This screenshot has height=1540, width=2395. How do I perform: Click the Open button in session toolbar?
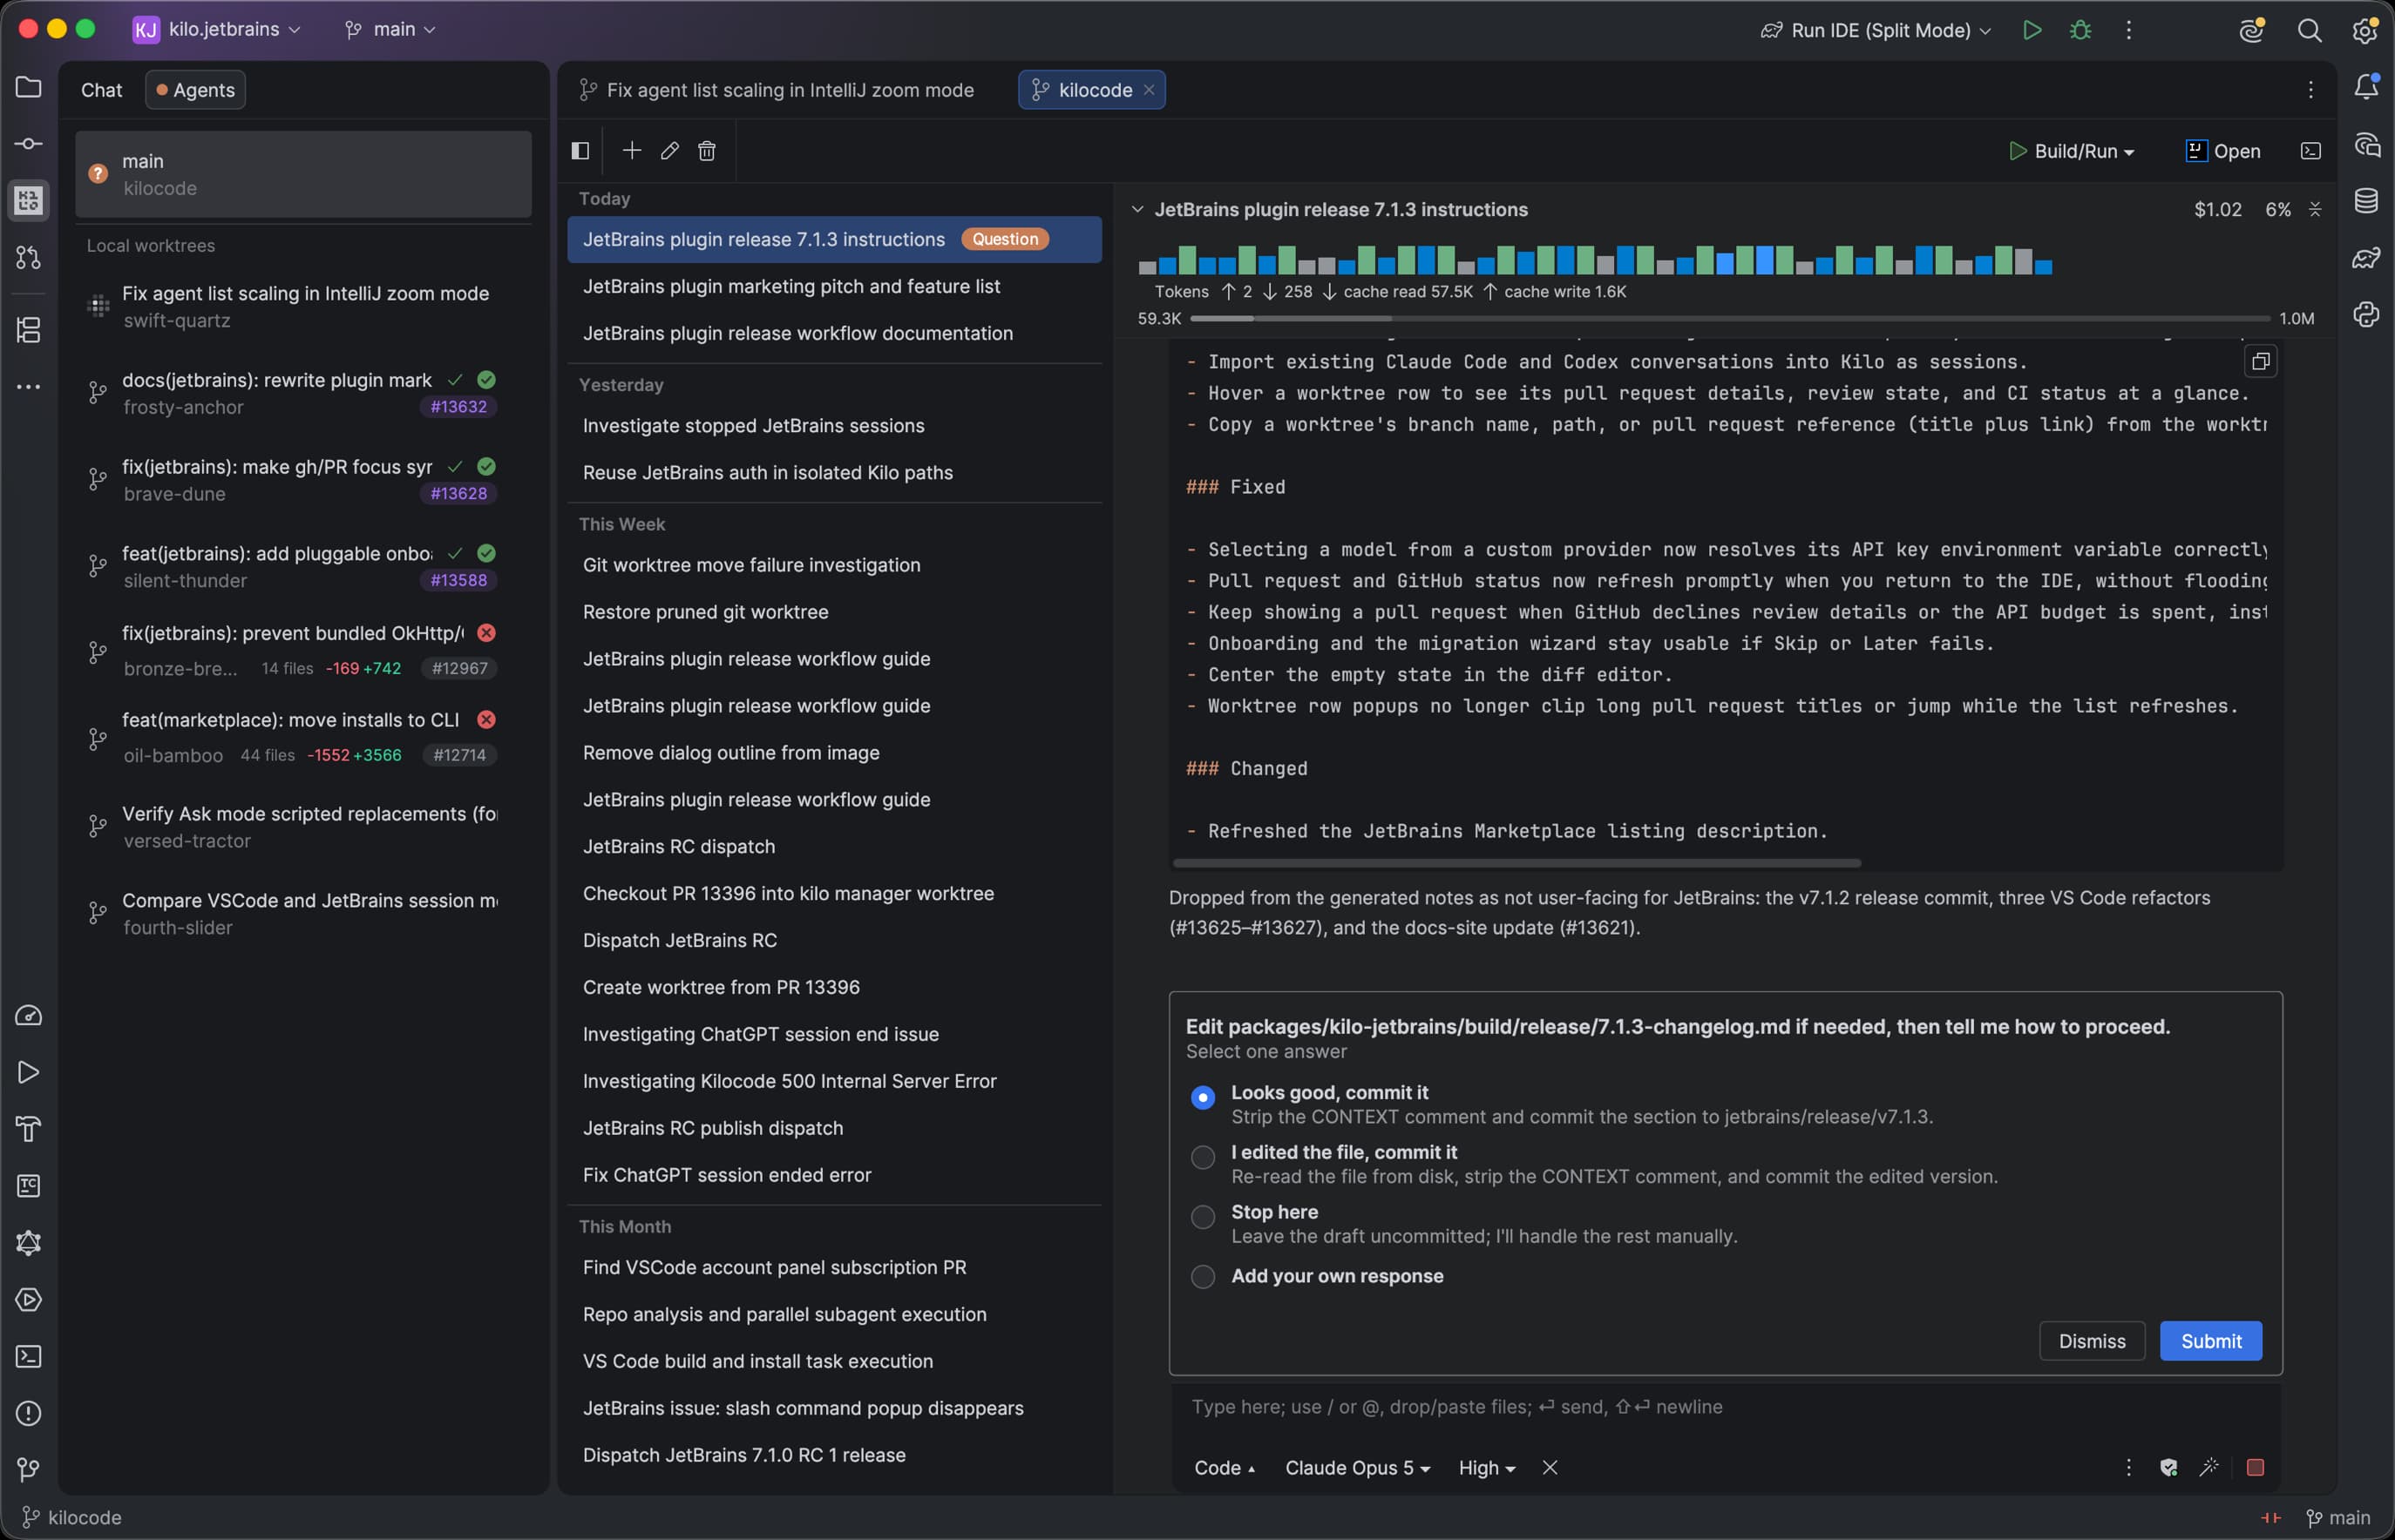[2223, 151]
